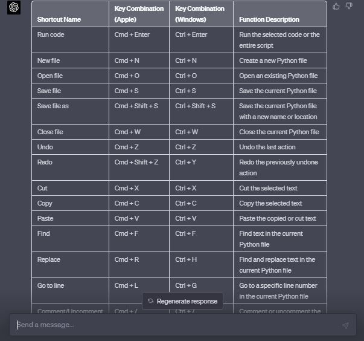364x341 pixels.
Task: Click the Regenerate response button
Action: [x=182, y=301]
